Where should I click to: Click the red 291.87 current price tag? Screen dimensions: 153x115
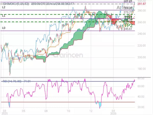click(142, 4)
